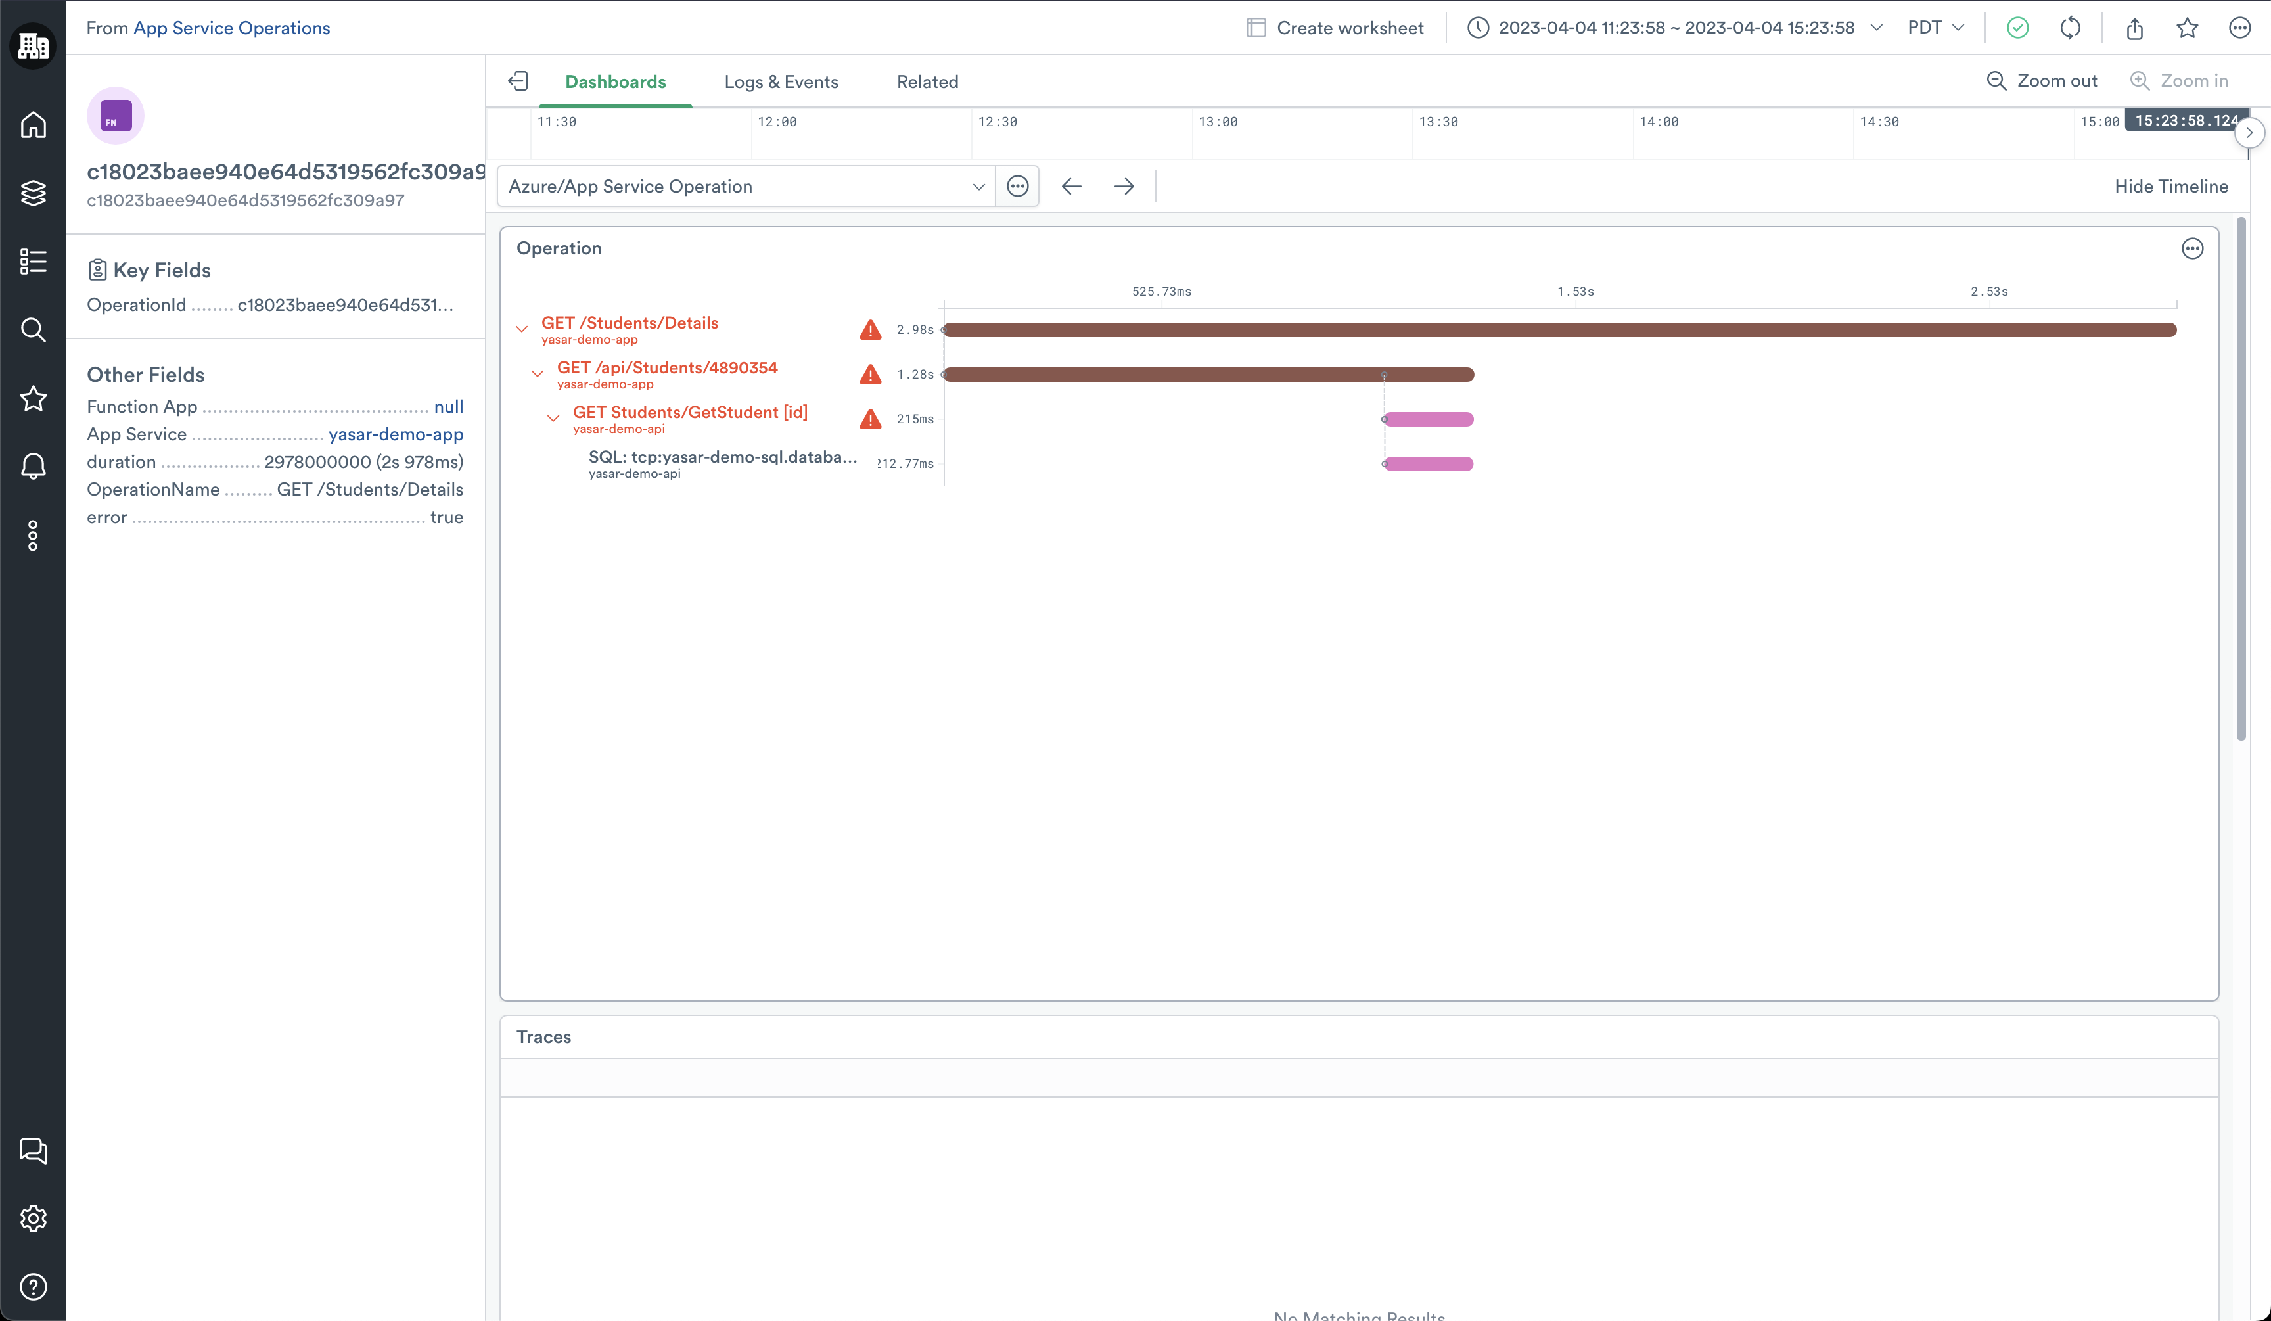Open the search magnifier in sidebar
Image resolution: width=2271 pixels, height=1321 pixels.
34,330
